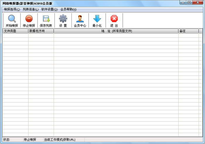This screenshot has width=205, height=144.
Task: Exit using the red 退出 icon
Action: pos(114,21)
